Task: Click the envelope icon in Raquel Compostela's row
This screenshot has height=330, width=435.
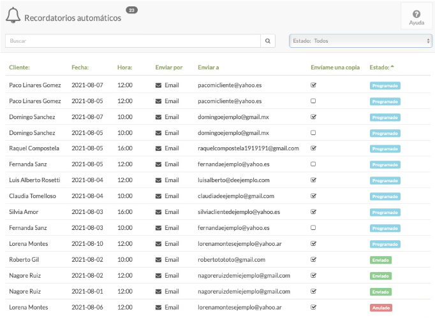Action: click(x=159, y=148)
